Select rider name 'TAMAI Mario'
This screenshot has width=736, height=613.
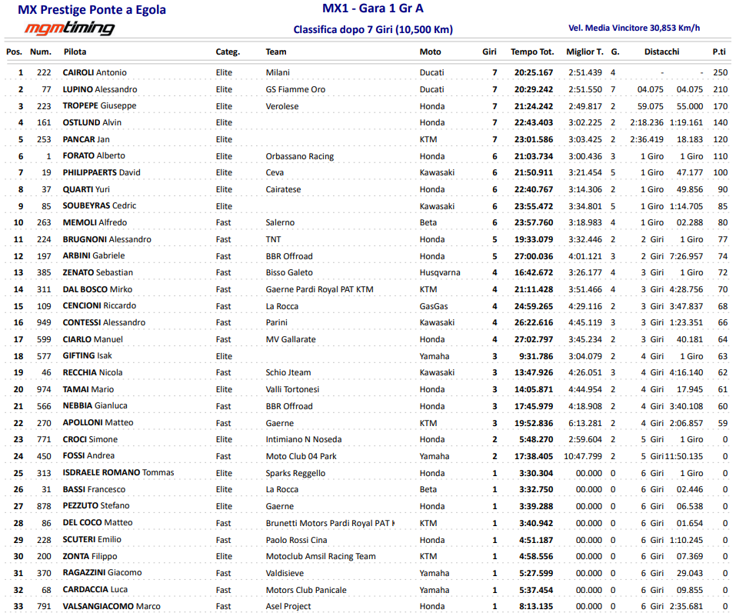click(x=88, y=389)
